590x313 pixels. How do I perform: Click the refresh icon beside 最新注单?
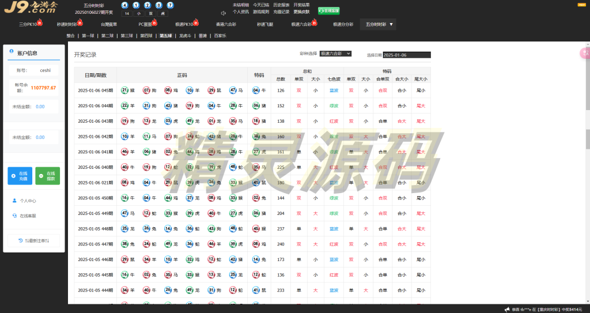pyautogui.click(x=21, y=240)
